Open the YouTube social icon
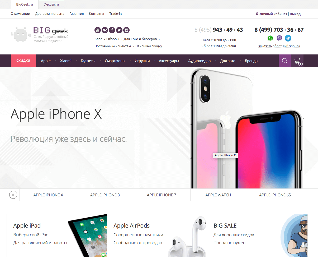Image resolution: width=318 pixels, height=263 pixels. point(98,30)
